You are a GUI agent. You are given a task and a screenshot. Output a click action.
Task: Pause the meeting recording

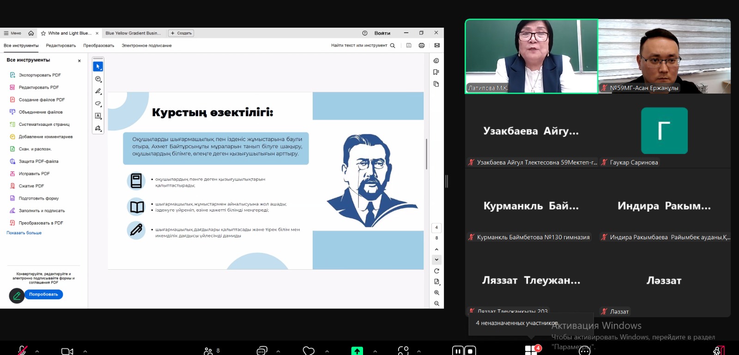click(x=457, y=351)
